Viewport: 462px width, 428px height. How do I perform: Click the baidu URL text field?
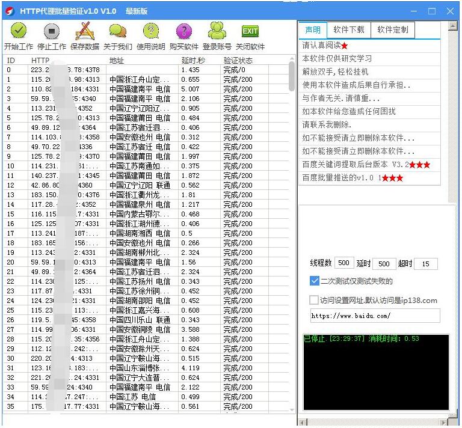point(375,316)
